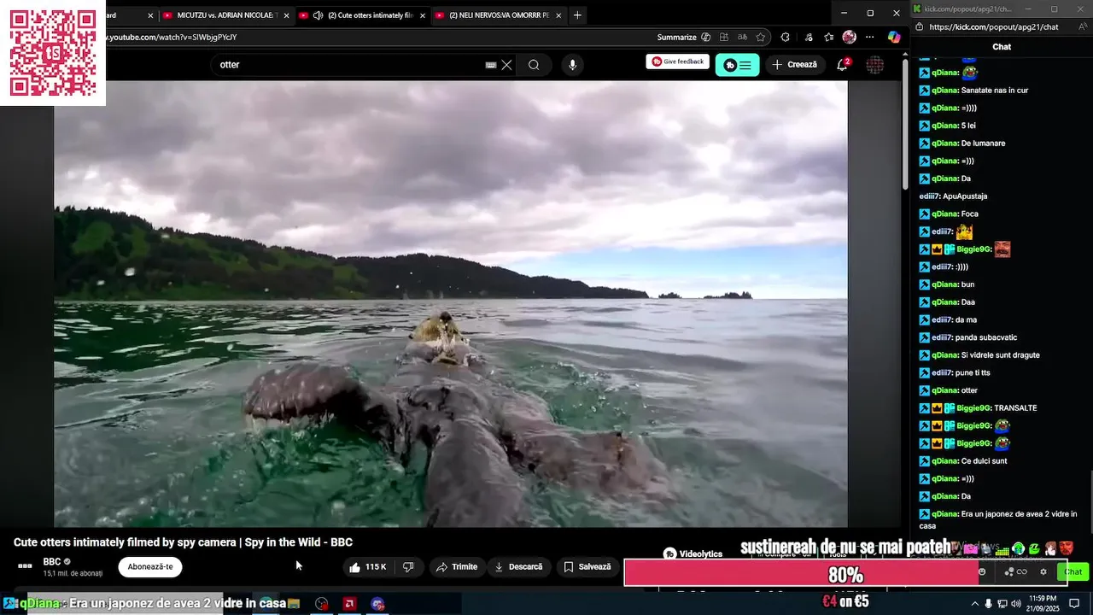Share the video with Trimite
1093x615 pixels.
coord(457,567)
